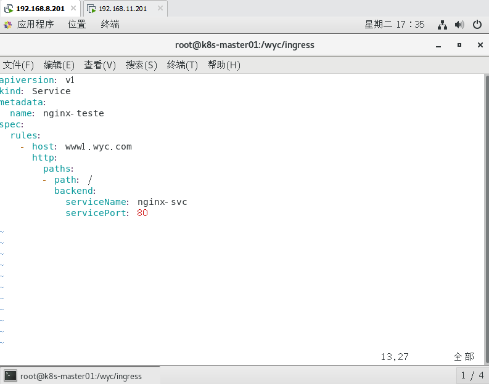Click the 192.168.8.201 tab connection icon
This screenshot has width=489, height=384.
pos(9,9)
